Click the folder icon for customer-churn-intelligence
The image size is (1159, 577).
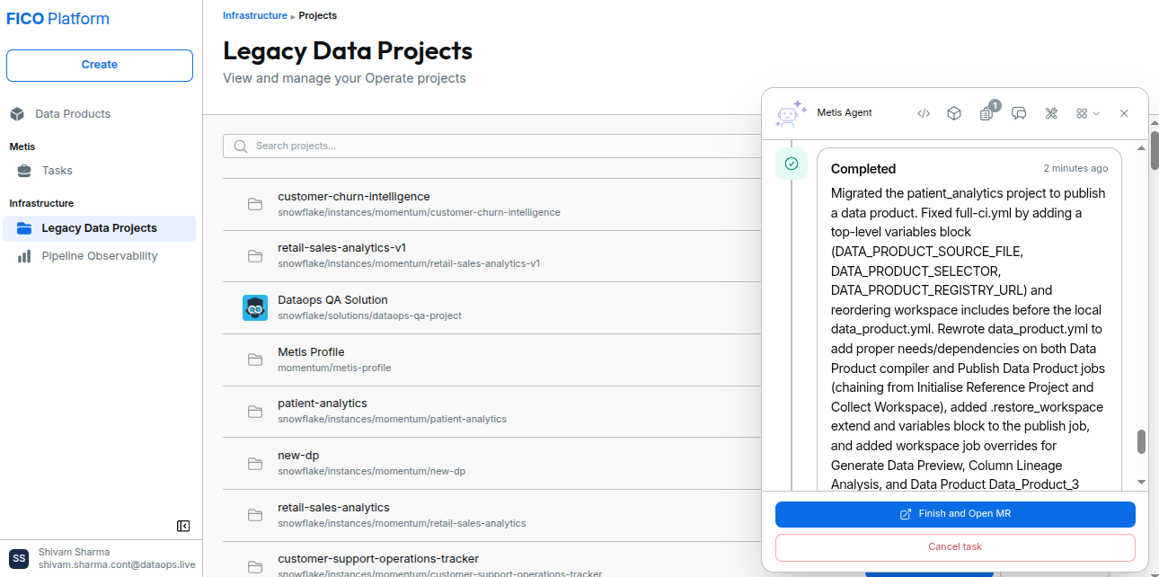pos(255,204)
